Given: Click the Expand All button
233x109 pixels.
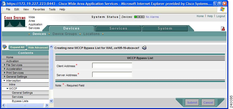Looking at the screenshot, I should (x=17, y=47).
